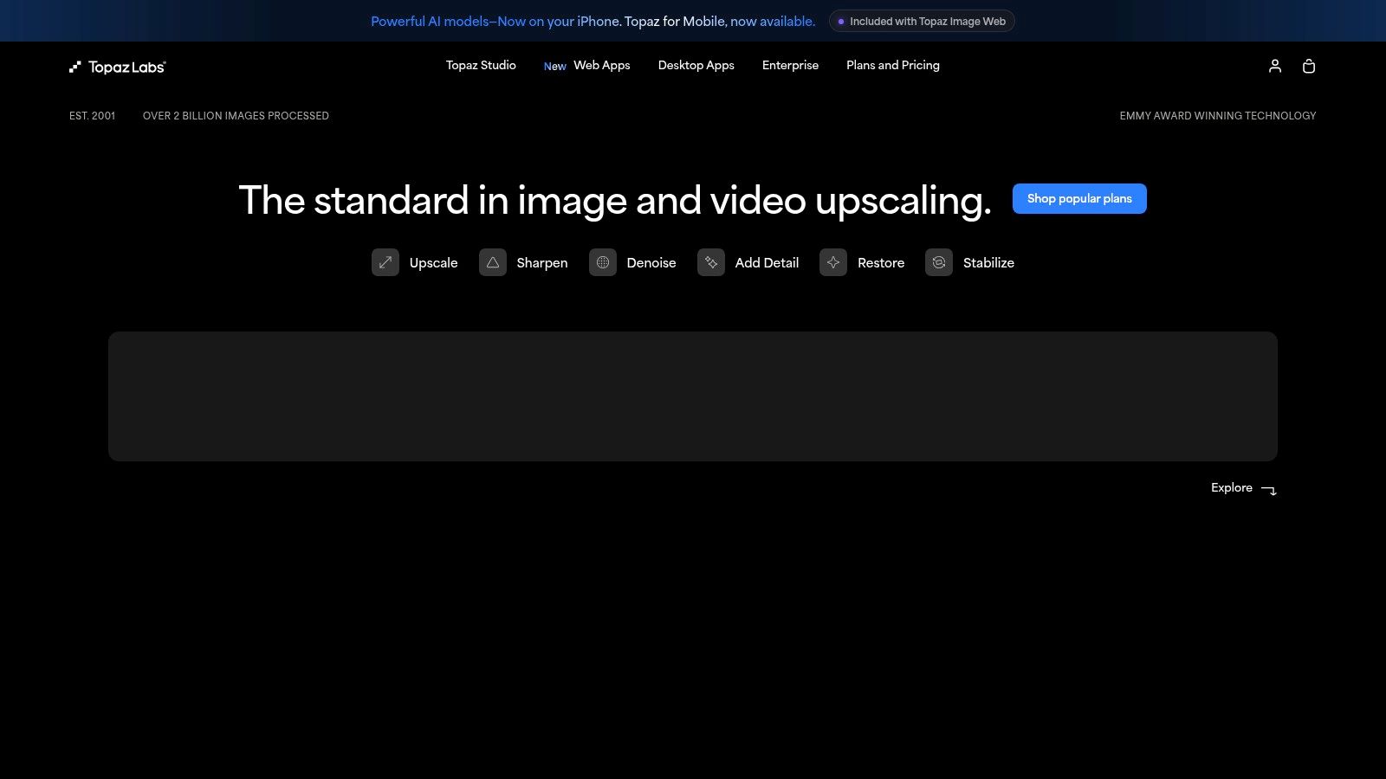Select the Denoise label
The width and height of the screenshot is (1386, 779).
click(651, 262)
